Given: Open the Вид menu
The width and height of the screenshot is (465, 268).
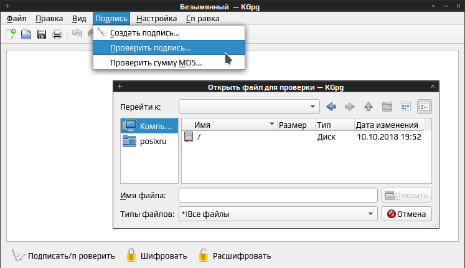Looking at the screenshot, I should pos(79,19).
